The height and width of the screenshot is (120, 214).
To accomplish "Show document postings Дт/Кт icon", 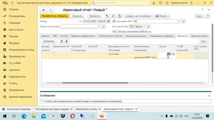I will [x=107, y=16].
